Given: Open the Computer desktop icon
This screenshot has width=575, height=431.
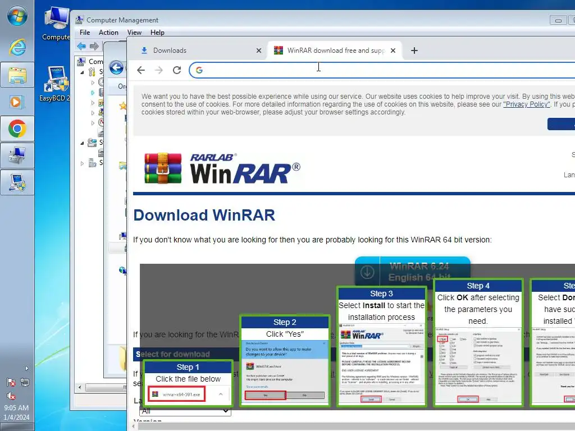Looking at the screenshot, I should 57,24.
